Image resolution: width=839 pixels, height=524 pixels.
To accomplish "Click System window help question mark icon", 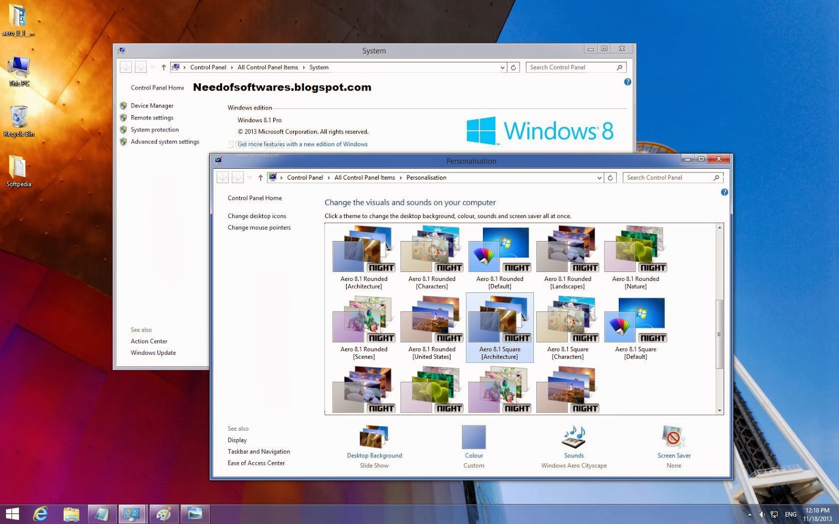I will [628, 82].
